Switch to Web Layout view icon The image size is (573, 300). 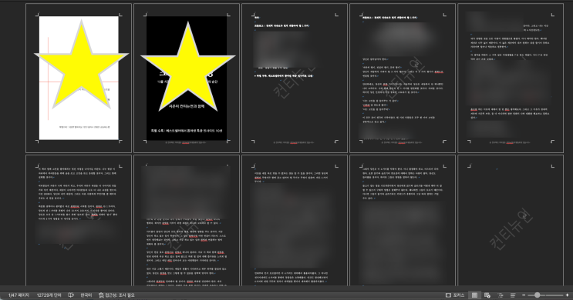pos(487,295)
